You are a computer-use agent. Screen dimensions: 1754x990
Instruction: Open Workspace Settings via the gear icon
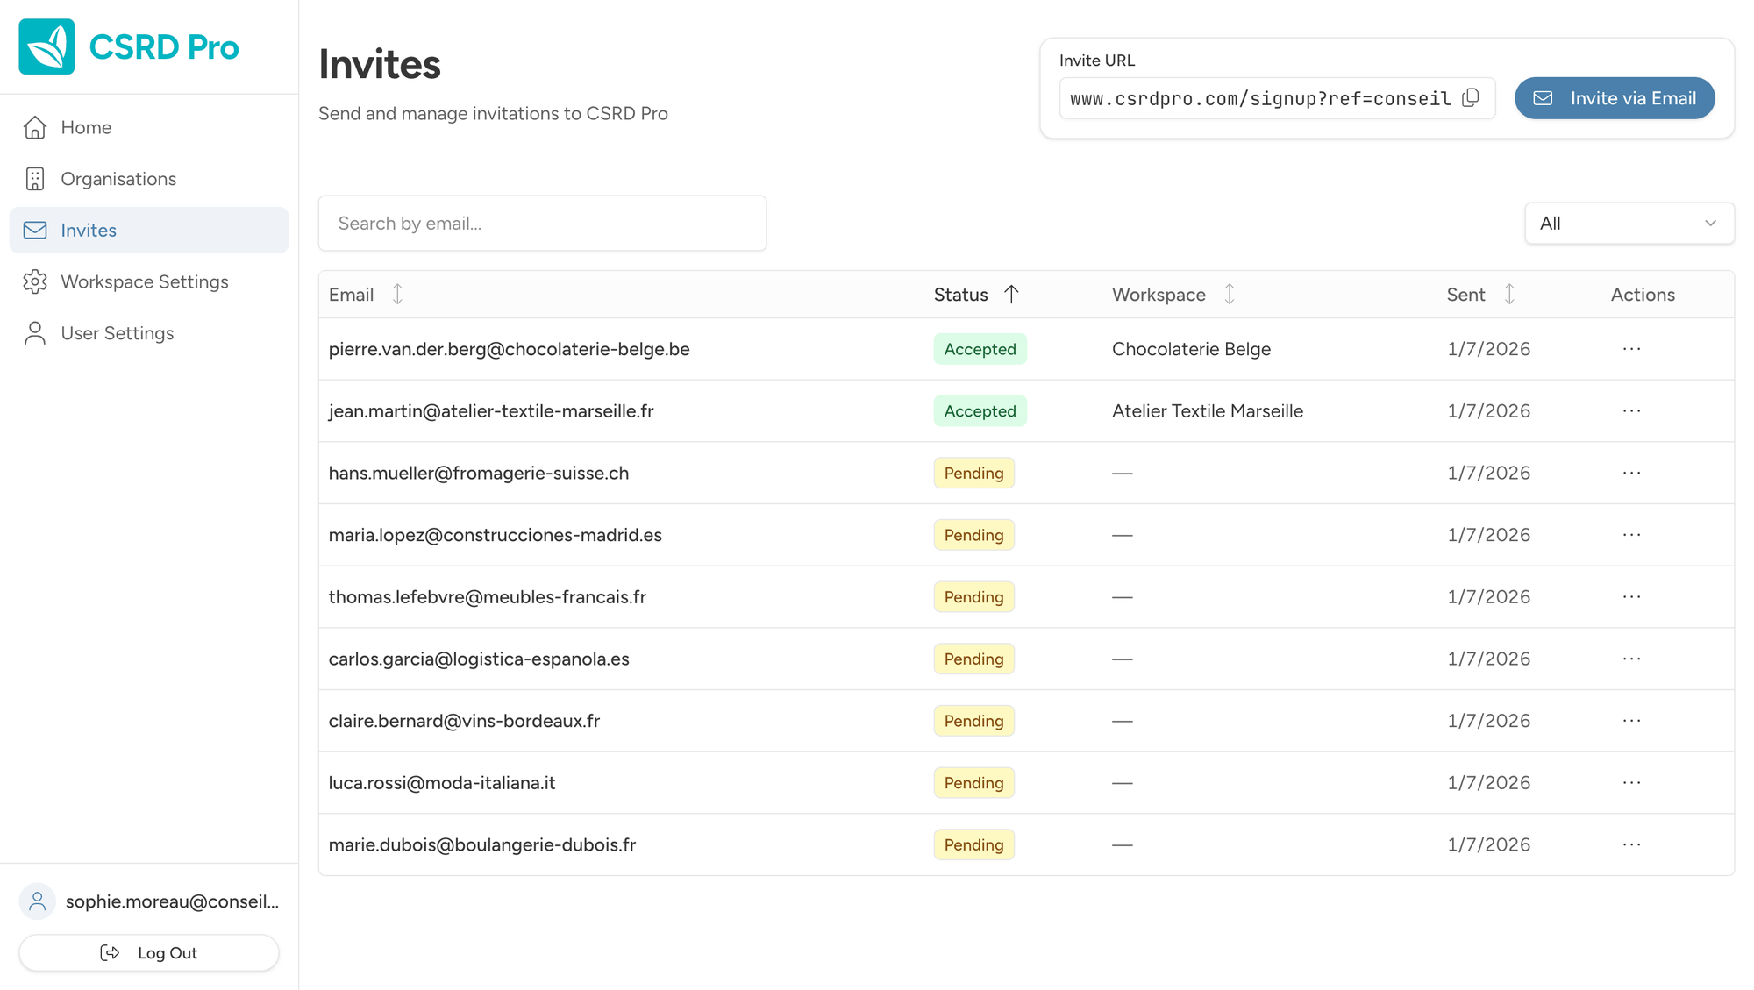click(35, 281)
